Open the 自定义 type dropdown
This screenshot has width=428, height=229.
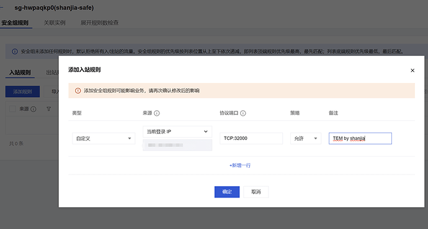(x=104, y=138)
